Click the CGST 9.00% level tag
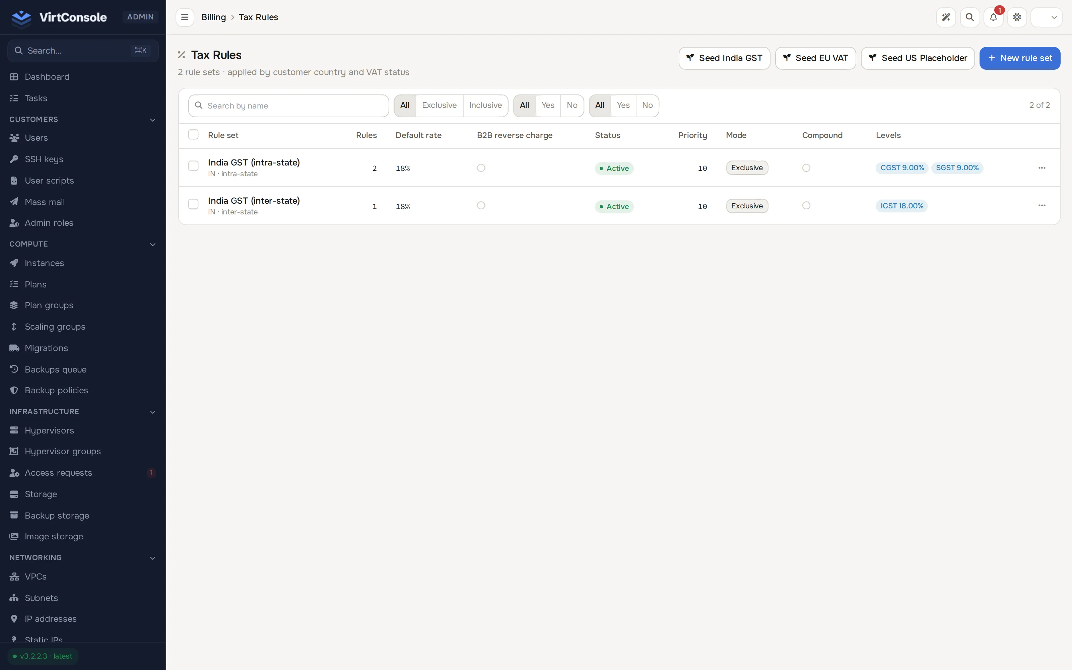This screenshot has width=1072, height=670. [x=902, y=168]
